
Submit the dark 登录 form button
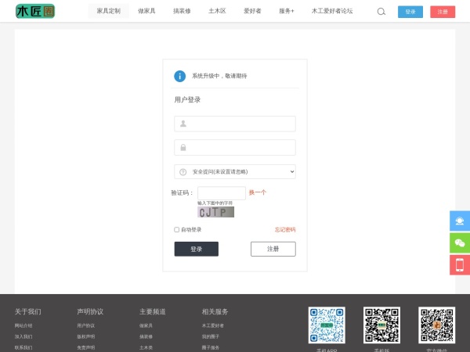197,249
